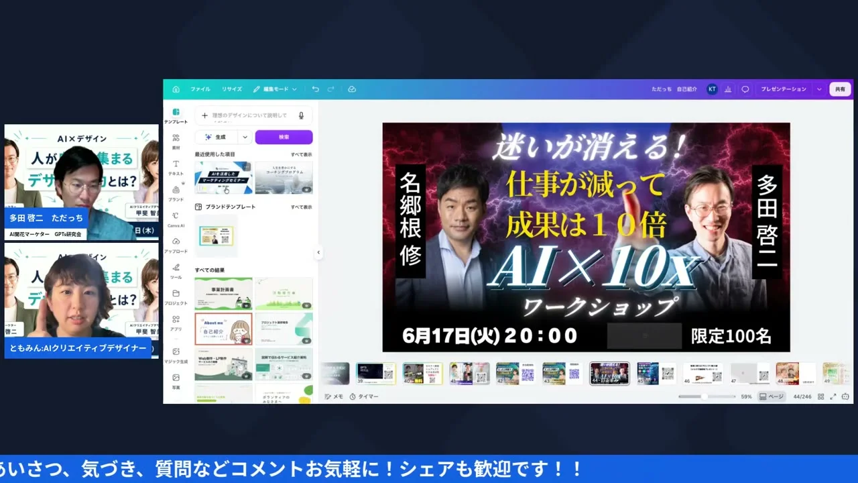Screen dimensions: 858x483
Task: Open the タイマー timer
Action: click(364, 396)
